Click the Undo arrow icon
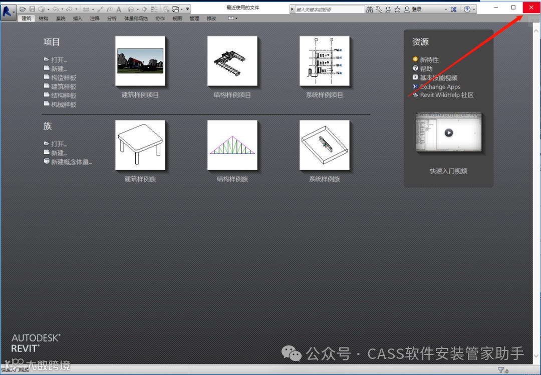The height and width of the screenshot is (375, 541). click(x=56, y=9)
